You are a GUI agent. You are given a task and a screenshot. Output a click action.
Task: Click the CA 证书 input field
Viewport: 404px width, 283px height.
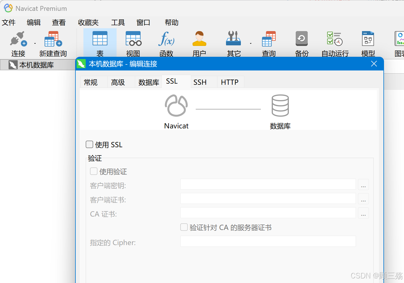click(x=268, y=213)
